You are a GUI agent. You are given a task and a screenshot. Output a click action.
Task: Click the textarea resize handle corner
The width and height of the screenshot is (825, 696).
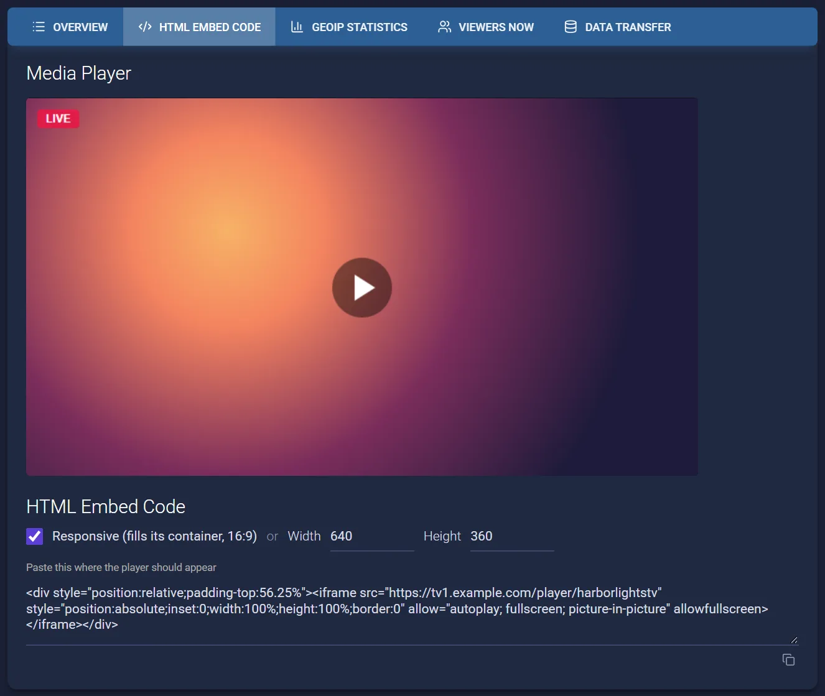794,639
